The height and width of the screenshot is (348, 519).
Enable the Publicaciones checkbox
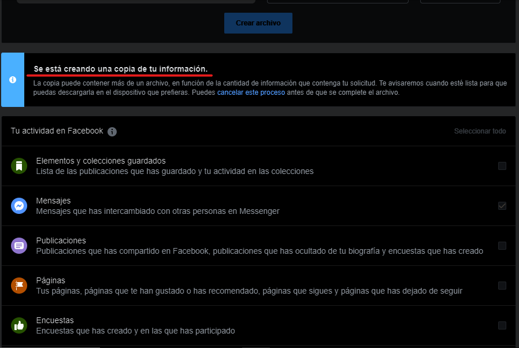click(x=502, y=245)
